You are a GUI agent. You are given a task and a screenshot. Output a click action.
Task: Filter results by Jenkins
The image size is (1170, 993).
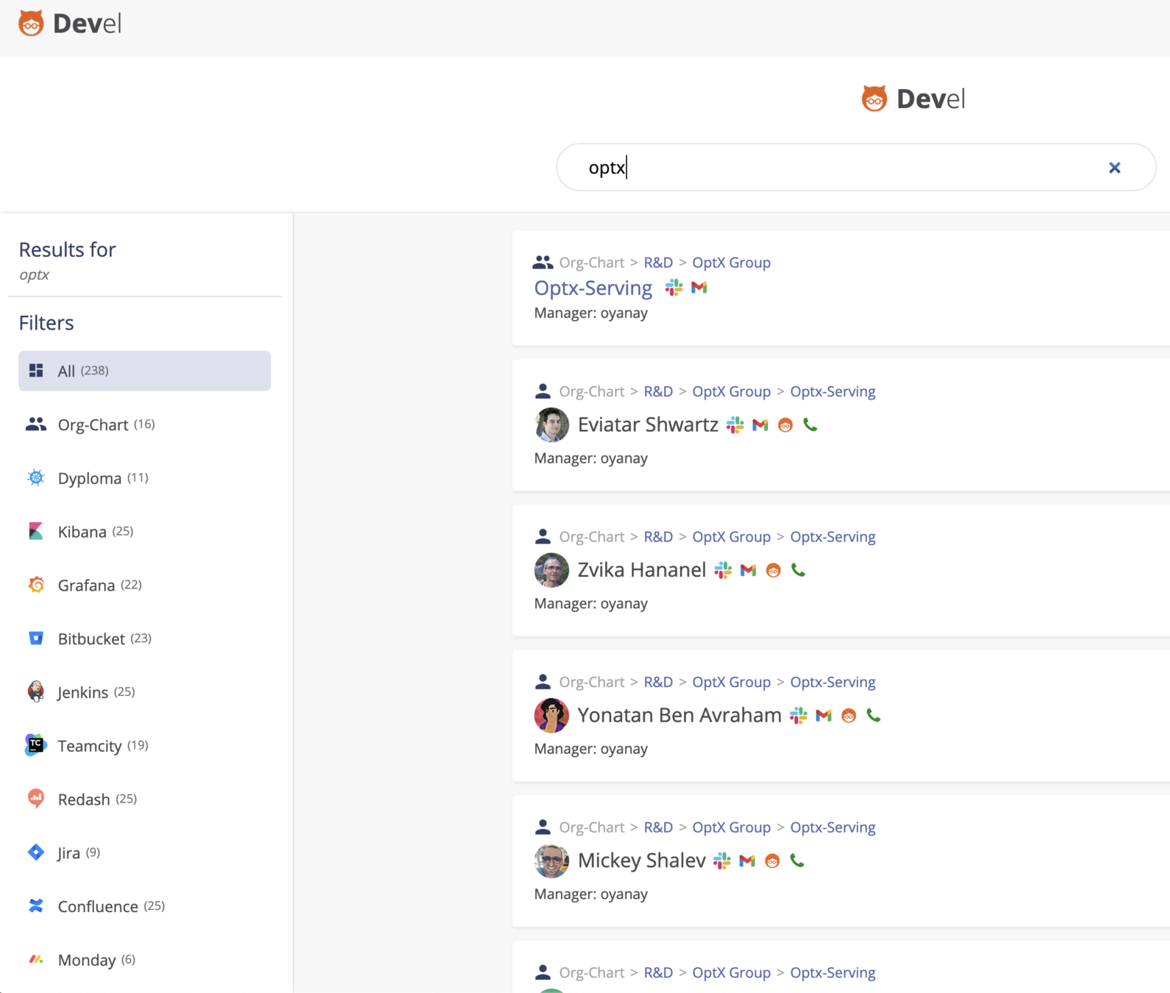pyautogui.click(x=145, y=692)
